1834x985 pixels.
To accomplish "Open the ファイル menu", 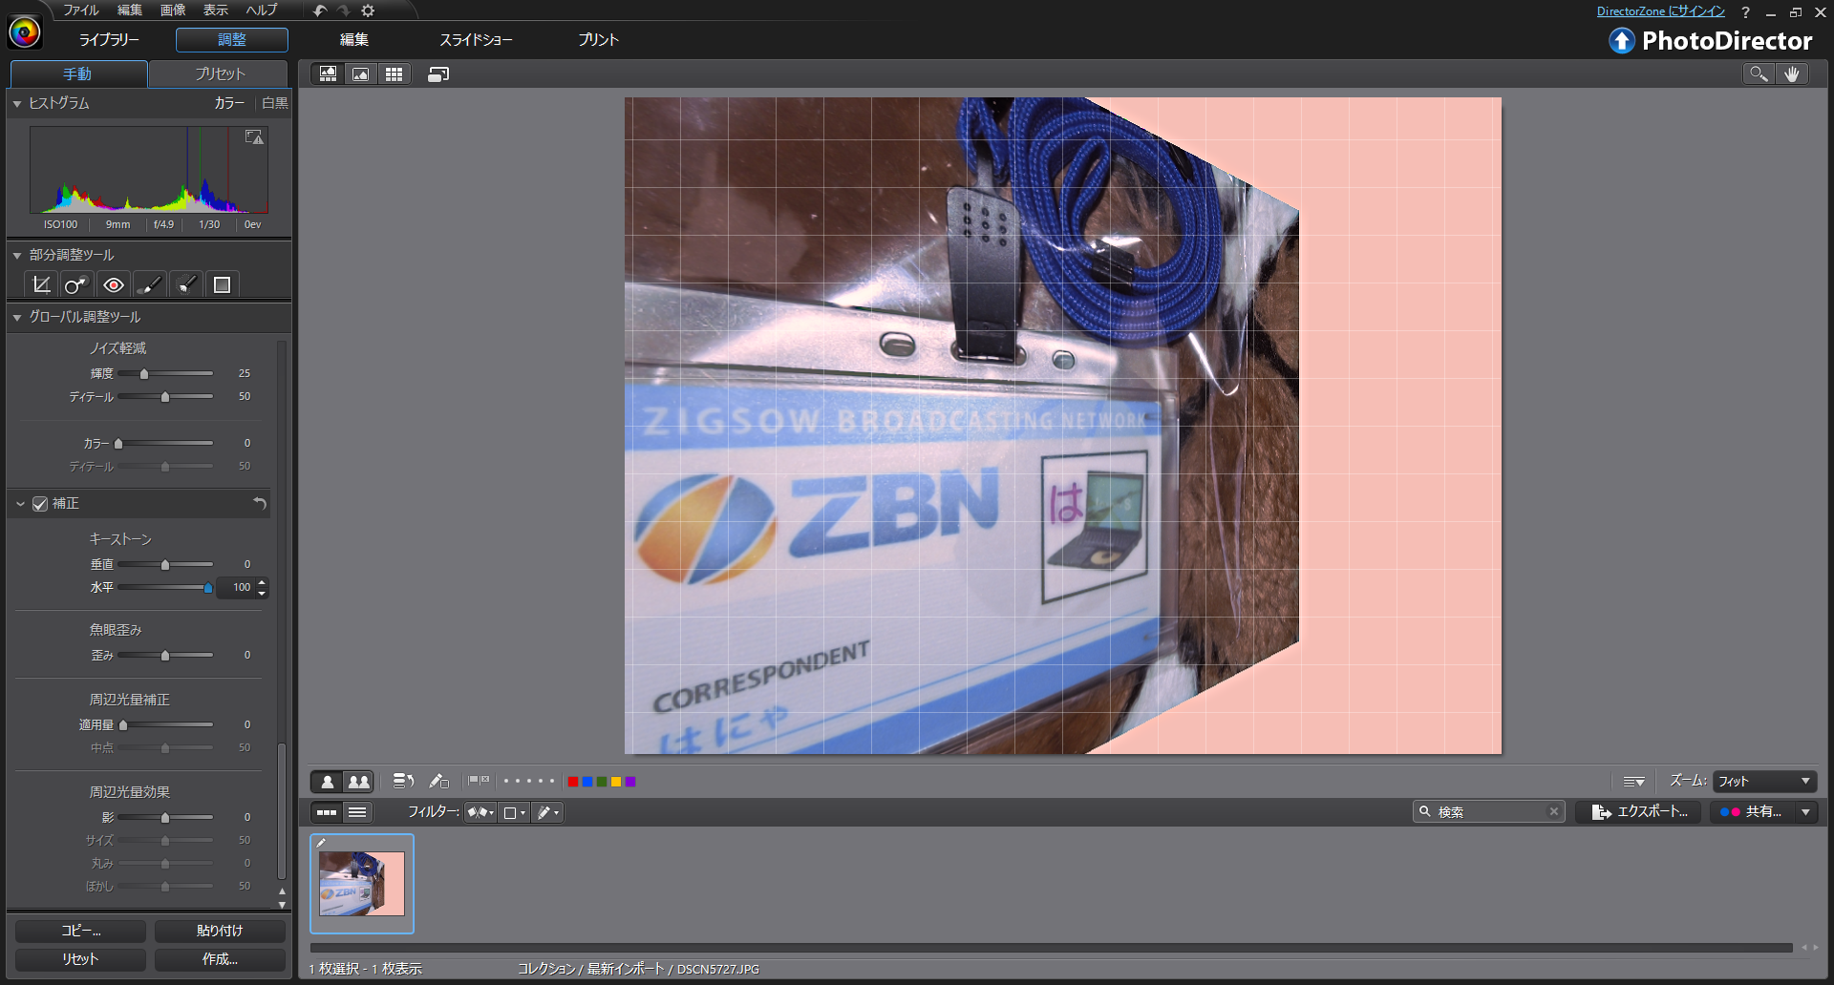I will pos(81,10).
